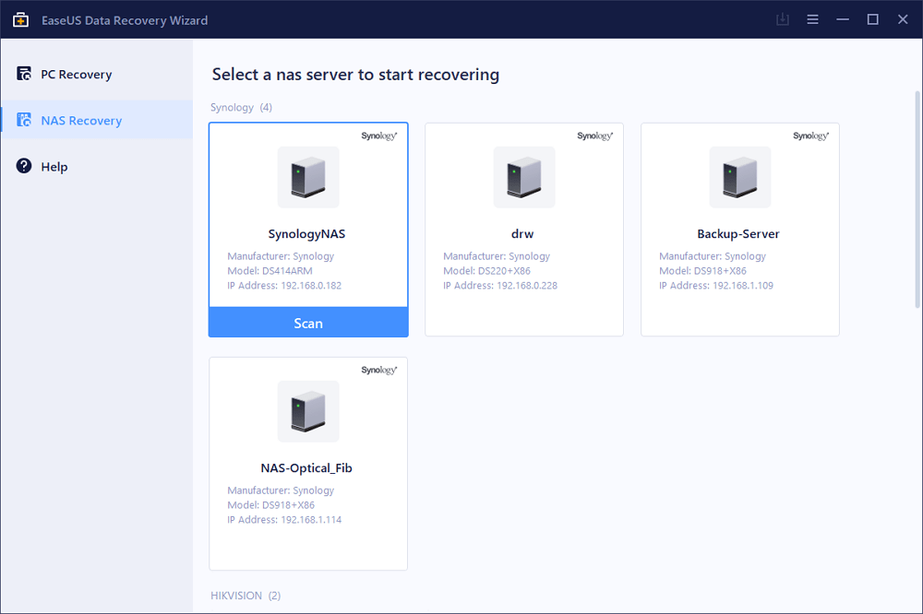Image resolution: width=923 pixels, height=614 pixels.
Task: Open the NAS Recovery sidebar tab
Action: [x=81, y=121]
